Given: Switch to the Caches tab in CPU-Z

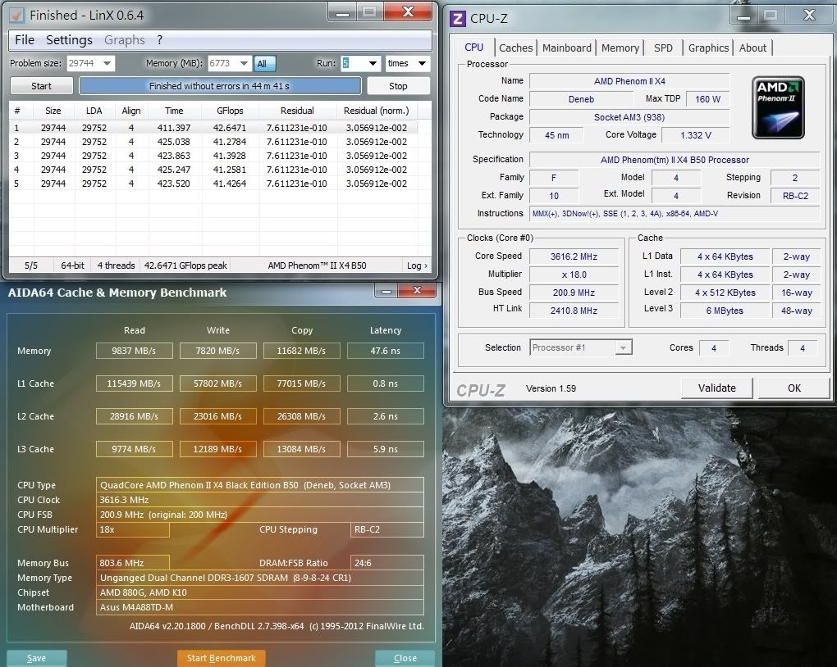Looking at the screenshot, I should click(x=515, y=48).
